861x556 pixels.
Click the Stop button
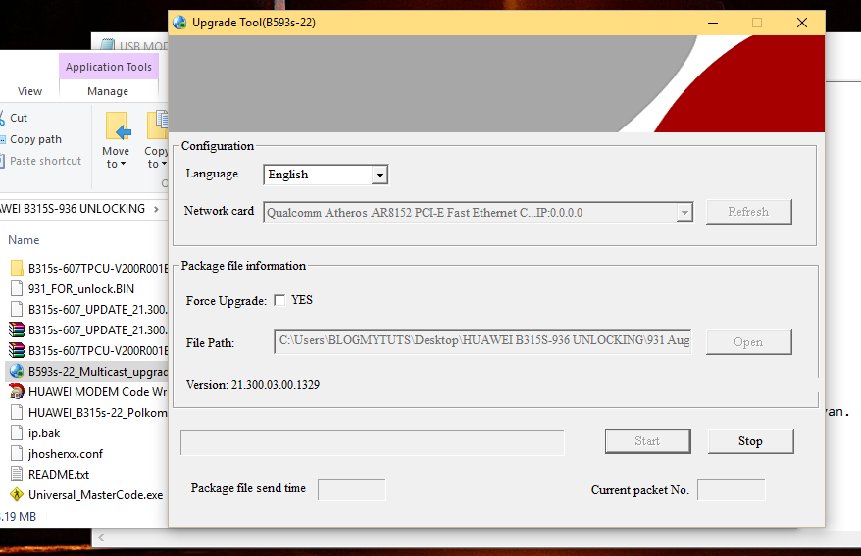[750, 441]
